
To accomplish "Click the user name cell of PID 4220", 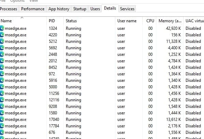I will point(121,35).
